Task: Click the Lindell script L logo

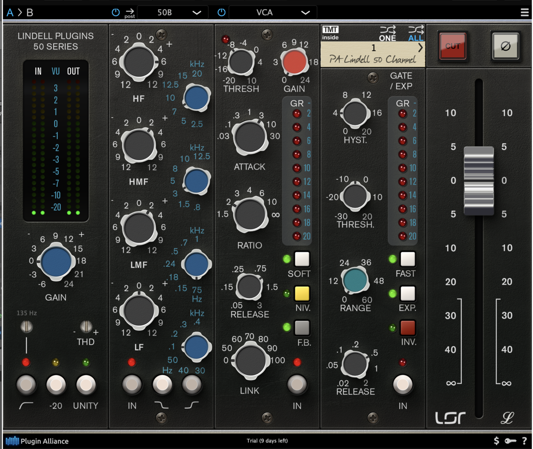Action: pyautogui.click(x=507, y=417)
